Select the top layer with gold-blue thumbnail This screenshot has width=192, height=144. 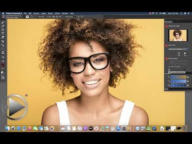178,77
